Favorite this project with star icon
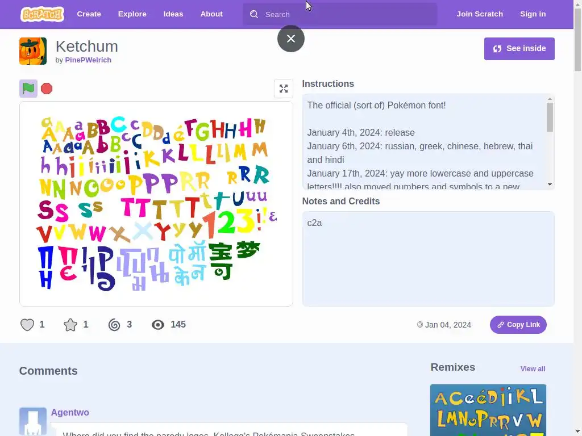The width and height of the screenshot is (582, 436). 70,325
